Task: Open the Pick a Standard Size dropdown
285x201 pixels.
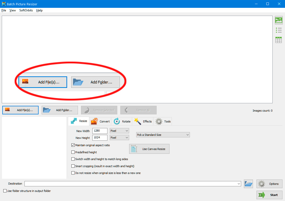Action: click(x=163, y=135)
